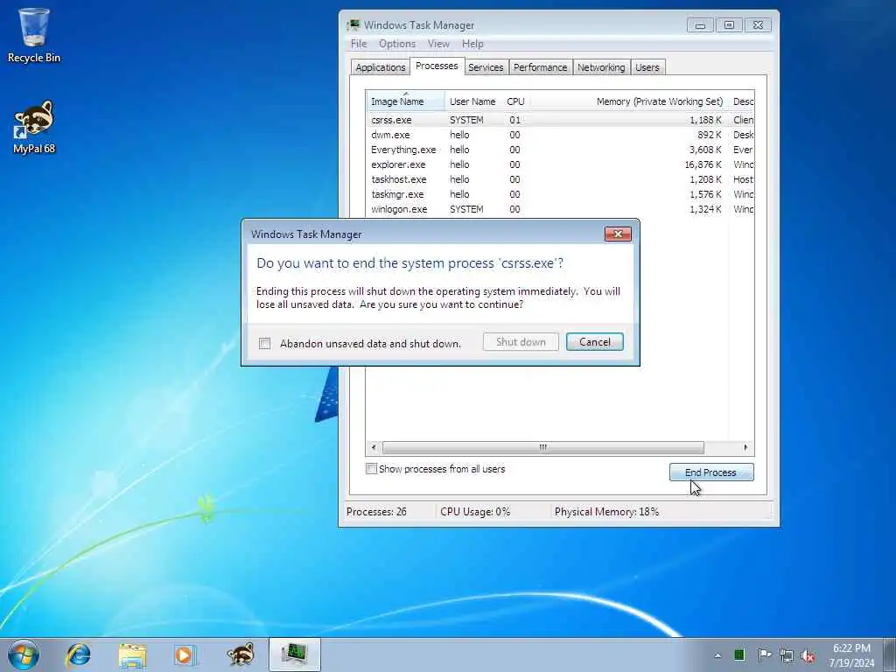
Task: Click scrollbar left arrow in process list
Action: [x=374, y=447]
